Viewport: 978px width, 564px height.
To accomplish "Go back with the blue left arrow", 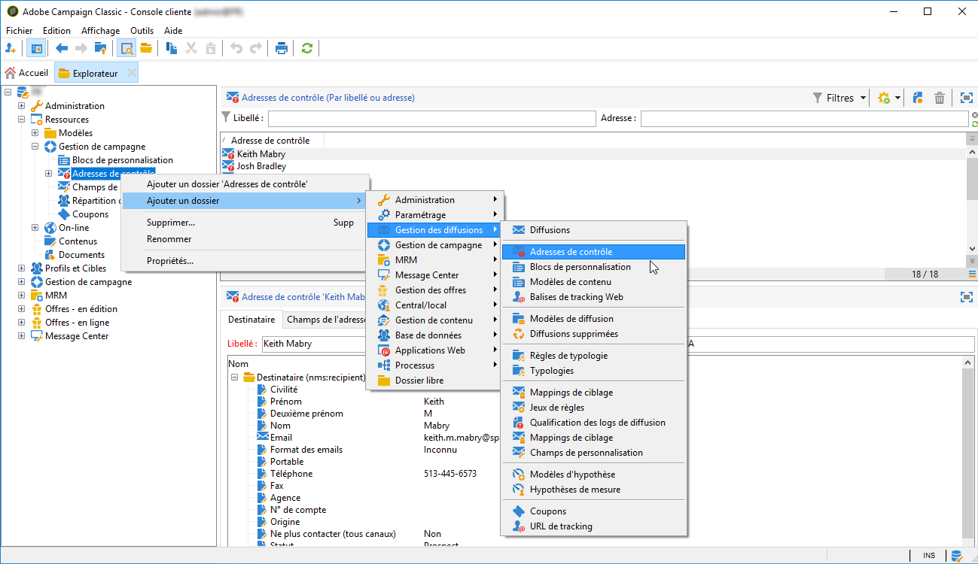I will (x=62, y=48).
